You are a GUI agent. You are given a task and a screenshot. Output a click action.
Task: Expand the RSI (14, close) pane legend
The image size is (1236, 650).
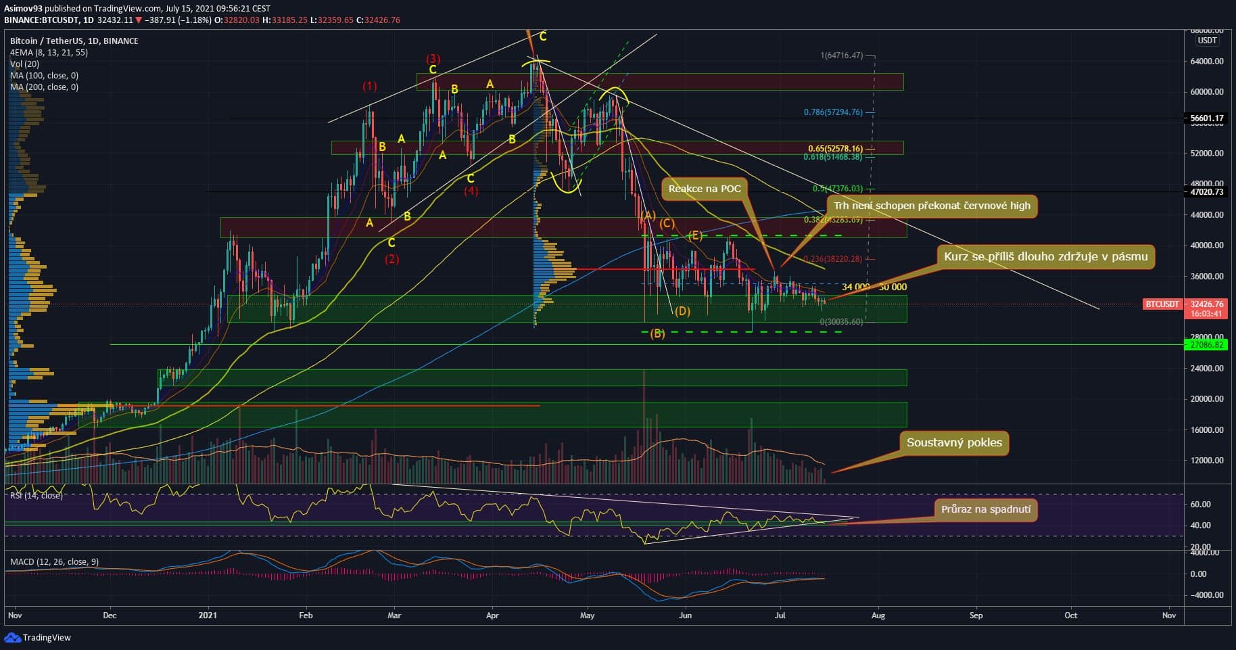(36, 496)
